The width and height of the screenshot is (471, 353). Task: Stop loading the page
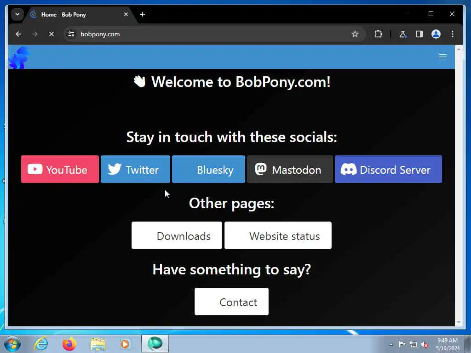click(52, 34)
